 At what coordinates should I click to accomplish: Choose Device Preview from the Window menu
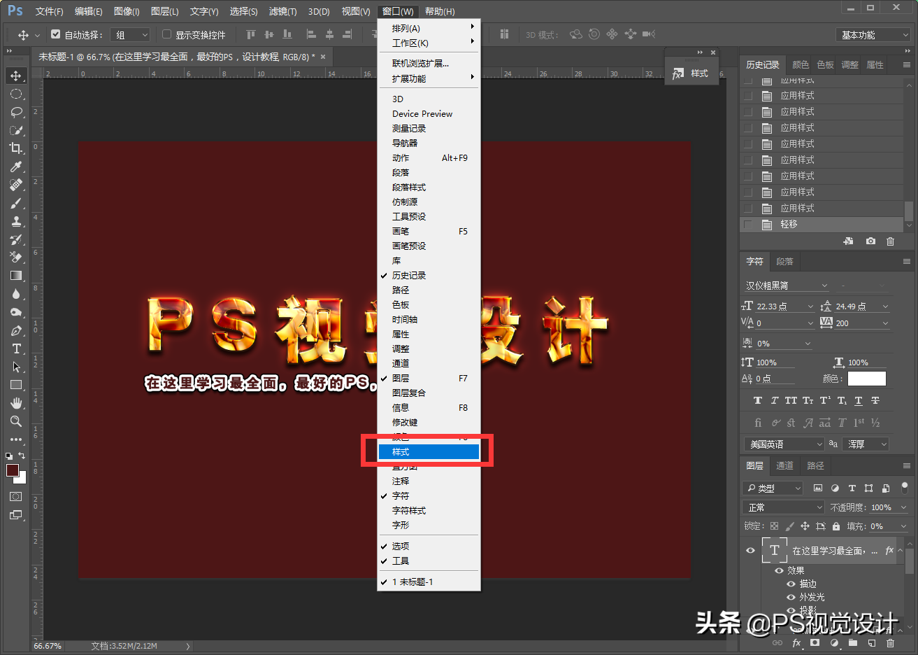click(429, 114)
